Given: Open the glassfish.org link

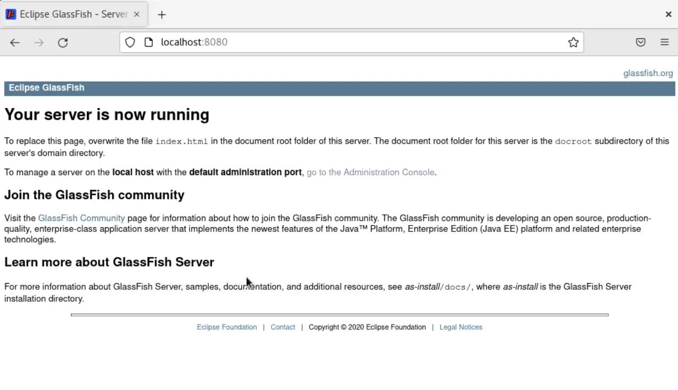Looking at the screenshot, I should pyautogui.click(x=648, y=73).
